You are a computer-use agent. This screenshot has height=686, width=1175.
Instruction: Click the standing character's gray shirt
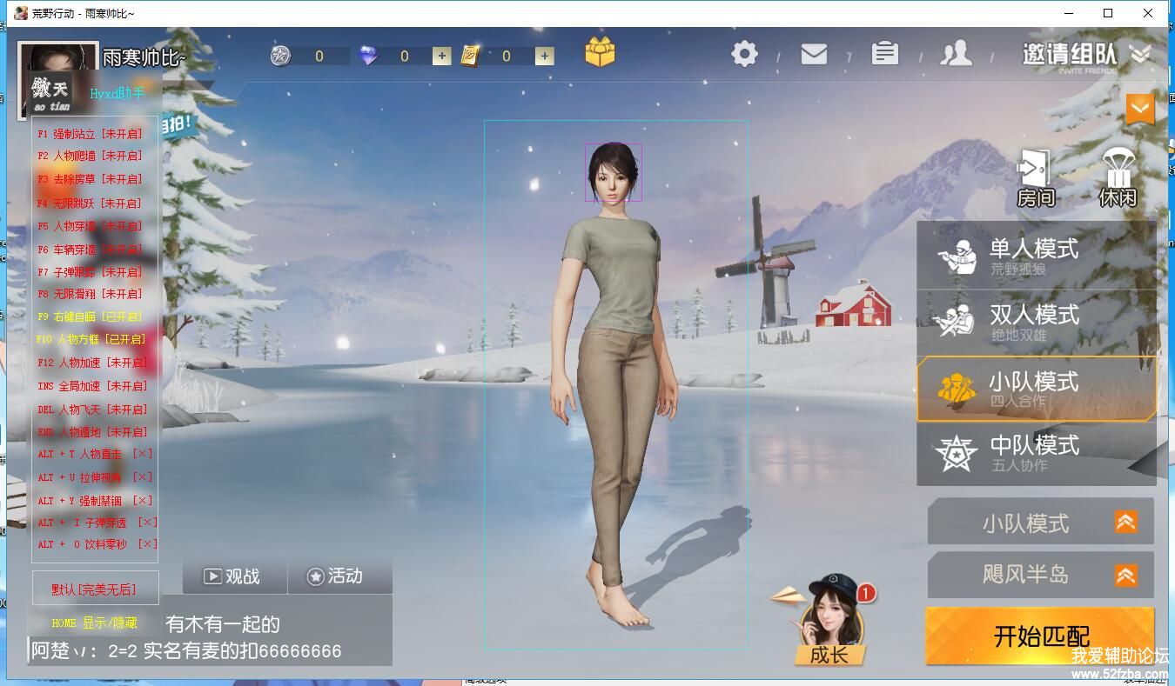click(x=612, y=274)
